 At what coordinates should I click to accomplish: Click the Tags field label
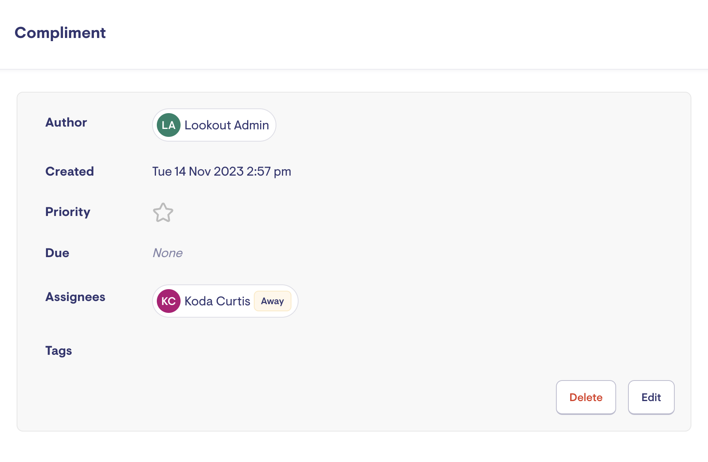[59, 350]
